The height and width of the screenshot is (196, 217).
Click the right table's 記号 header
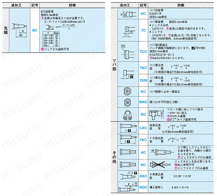143,5
